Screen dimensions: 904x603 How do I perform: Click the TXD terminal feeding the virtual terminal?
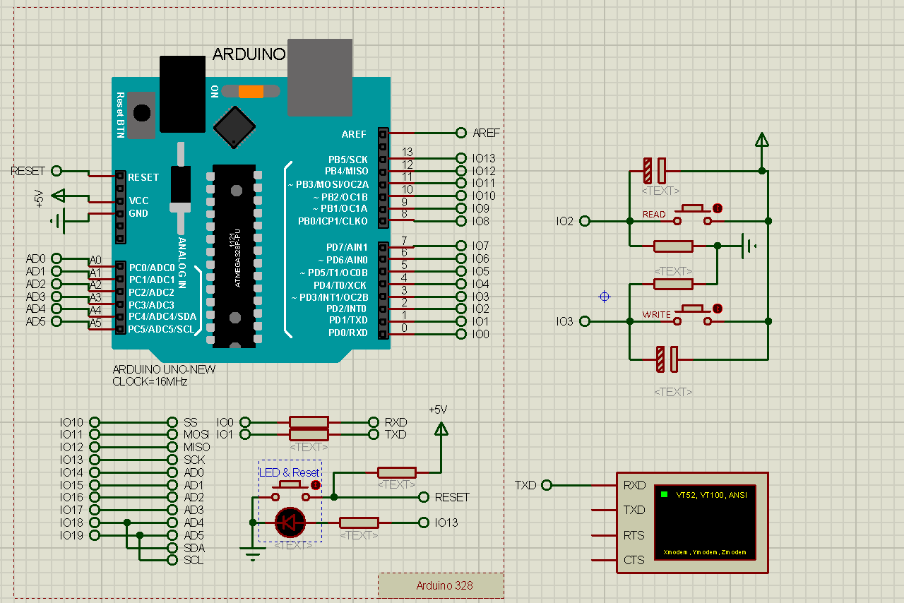[x=547, y=485]
